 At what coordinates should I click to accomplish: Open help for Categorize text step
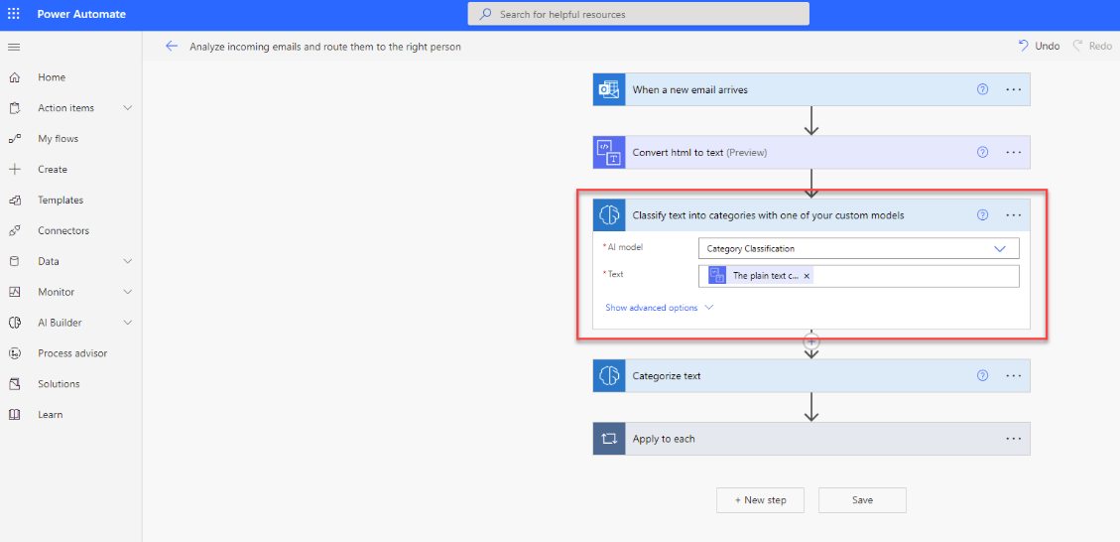(982, 375)
